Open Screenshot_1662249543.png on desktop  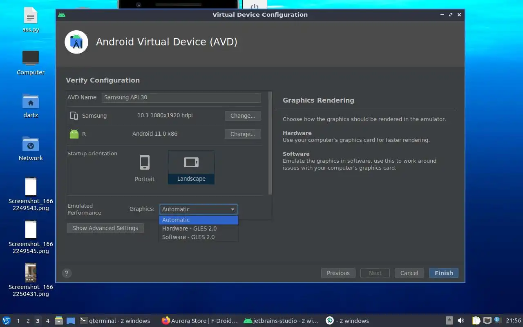click(31, 194)
